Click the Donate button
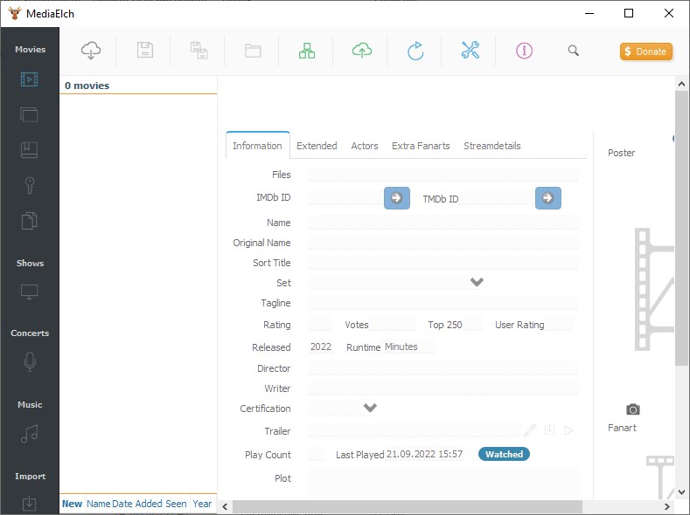 pyautogui.click(x=646, y=51)
